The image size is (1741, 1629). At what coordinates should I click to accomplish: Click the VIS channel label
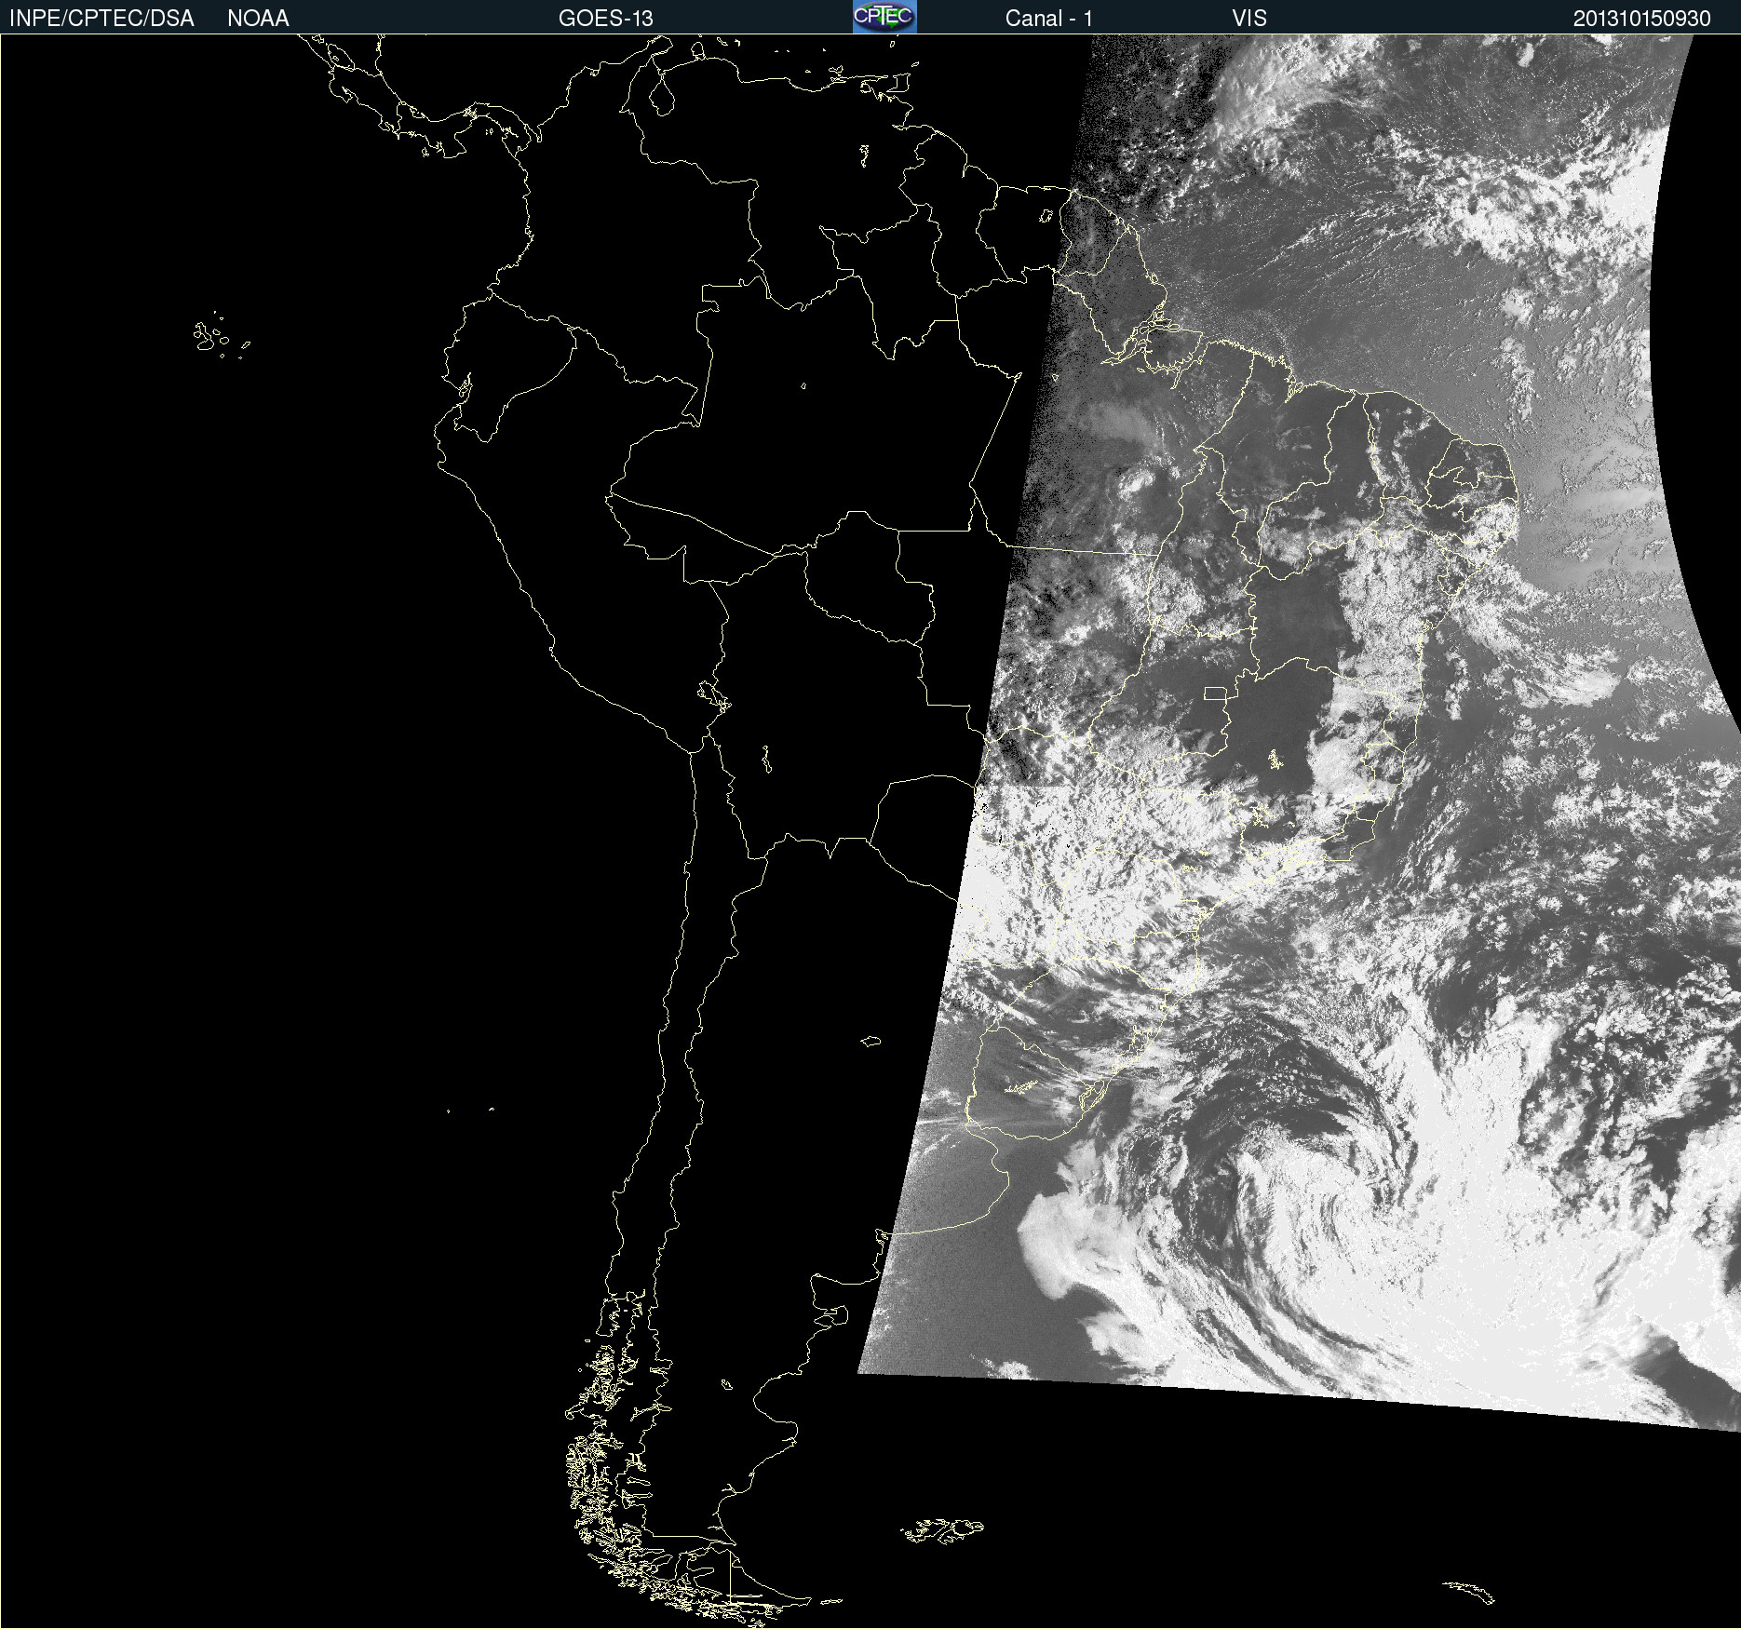coord(1249,19)
